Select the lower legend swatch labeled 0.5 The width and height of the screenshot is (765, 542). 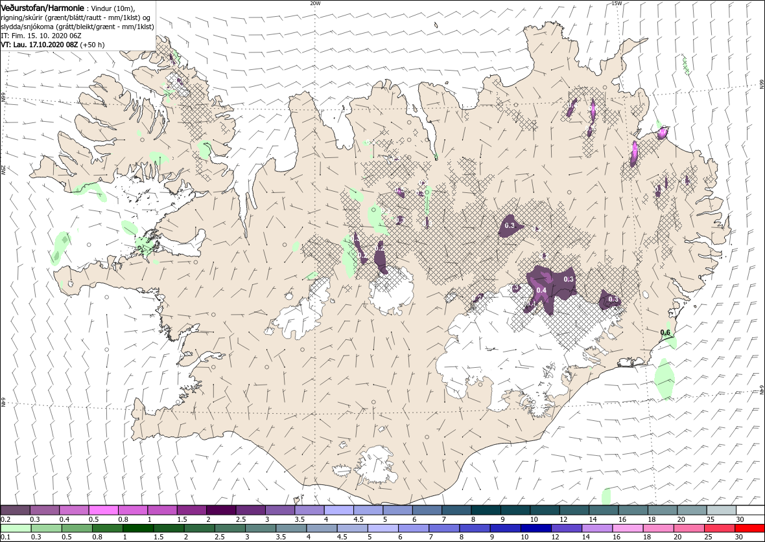coord(77,528)
